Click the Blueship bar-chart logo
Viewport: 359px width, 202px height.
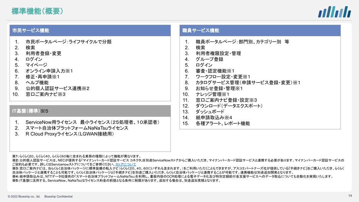pyautogui.click(x=334, y=12)
